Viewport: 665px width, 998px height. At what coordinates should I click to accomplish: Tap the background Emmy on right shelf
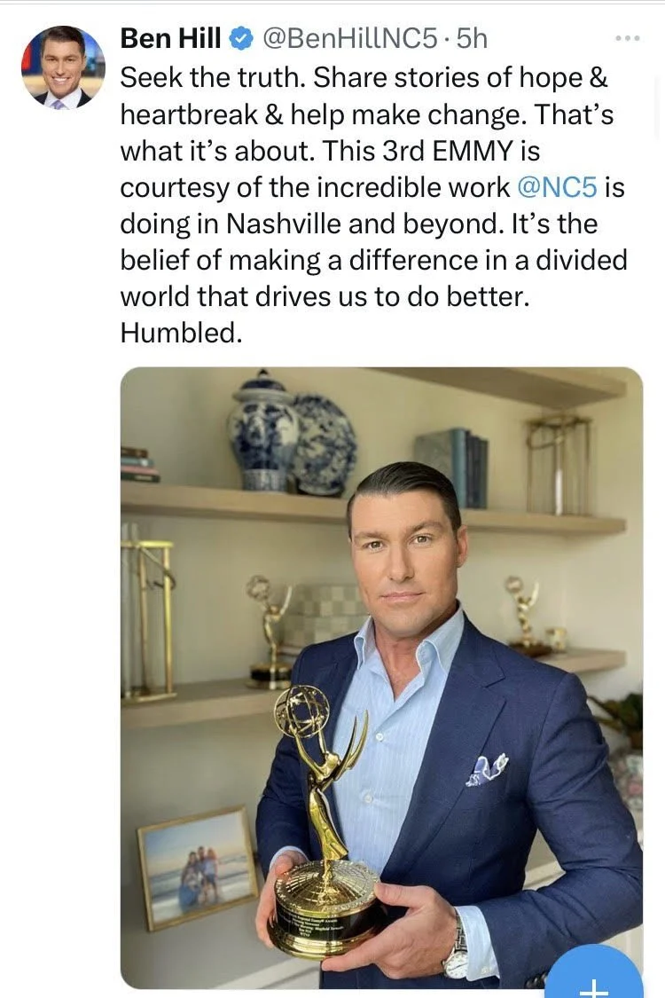coord(526,615)
